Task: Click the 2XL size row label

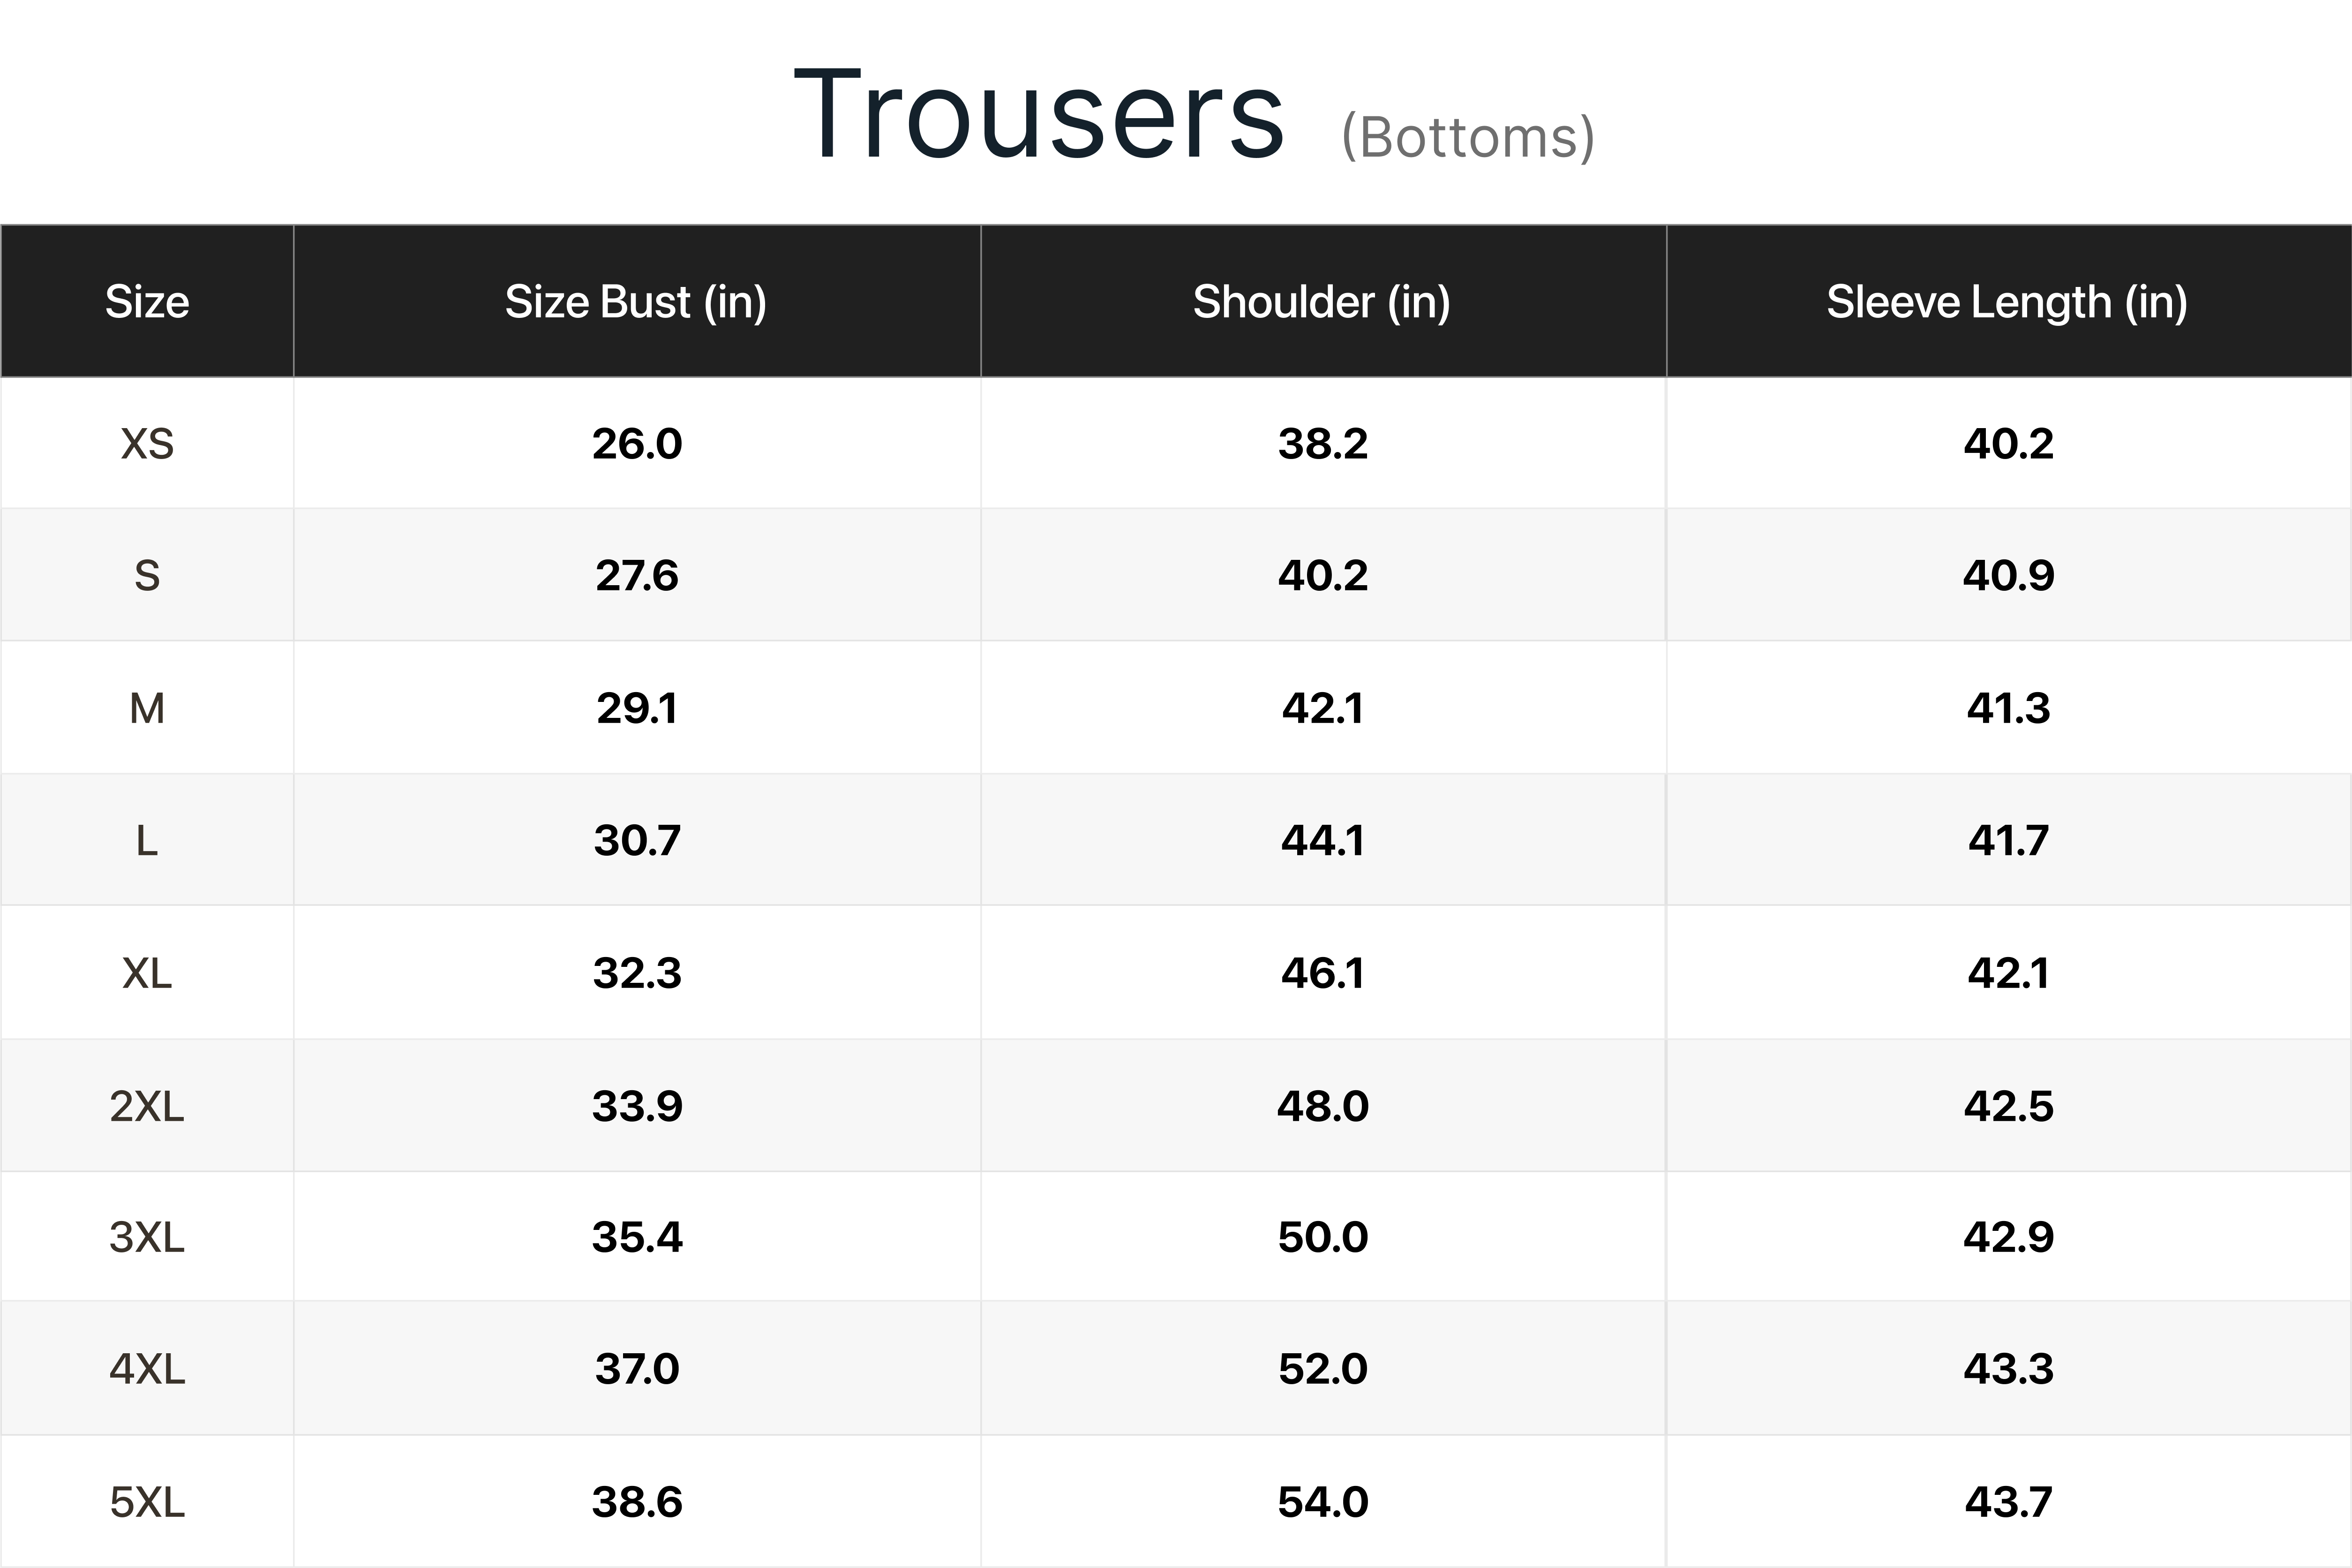Action: pos(147,1106)
